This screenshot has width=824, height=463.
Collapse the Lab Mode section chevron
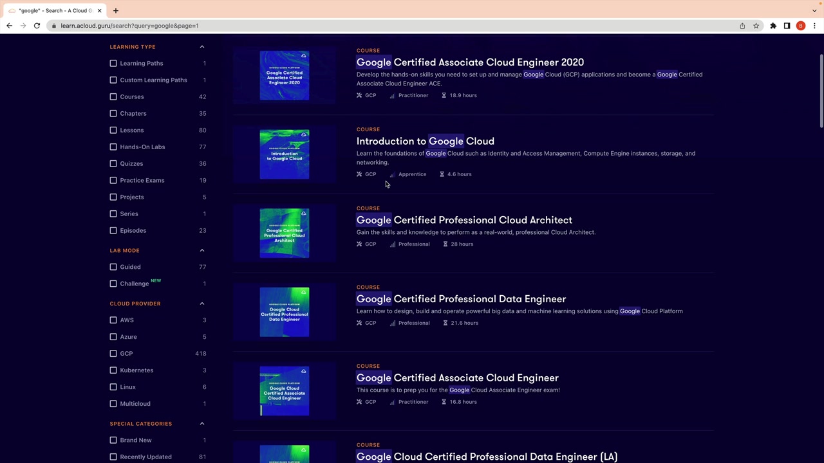pos(202,250)
